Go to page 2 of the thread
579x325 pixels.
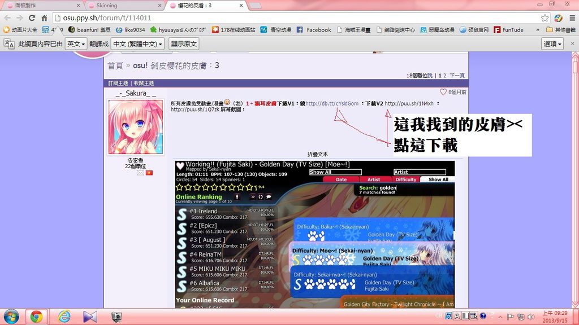click(444, 76)
